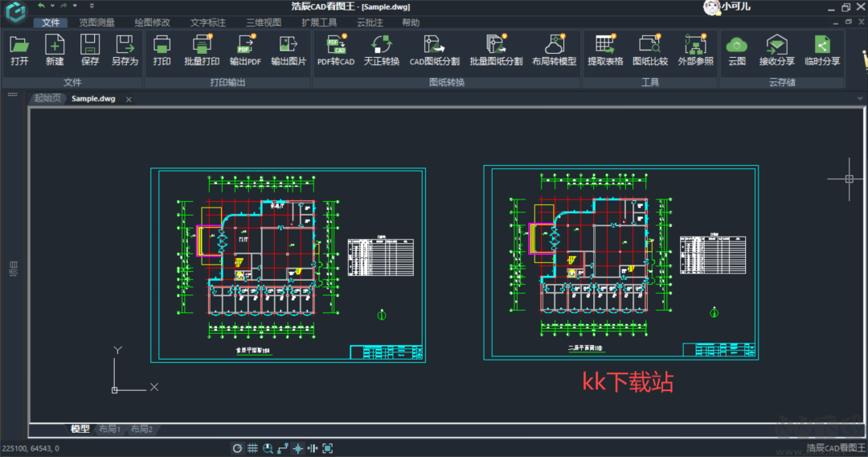The image size is (868, 457).
Task: Open the PDF转CAD converter
Action: [335, 50]
